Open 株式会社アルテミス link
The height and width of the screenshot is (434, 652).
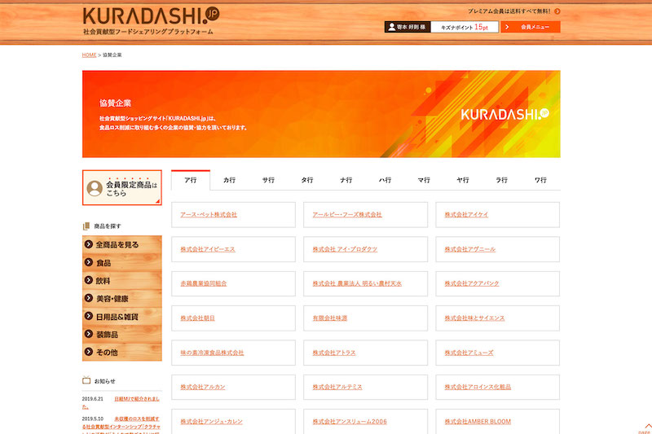(x=337, y=387)
